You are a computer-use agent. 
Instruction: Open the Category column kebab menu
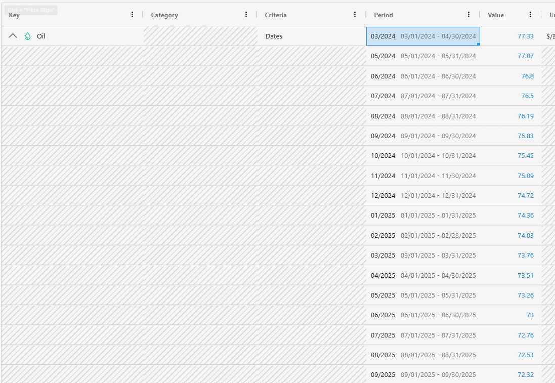(x=246, y=15)
